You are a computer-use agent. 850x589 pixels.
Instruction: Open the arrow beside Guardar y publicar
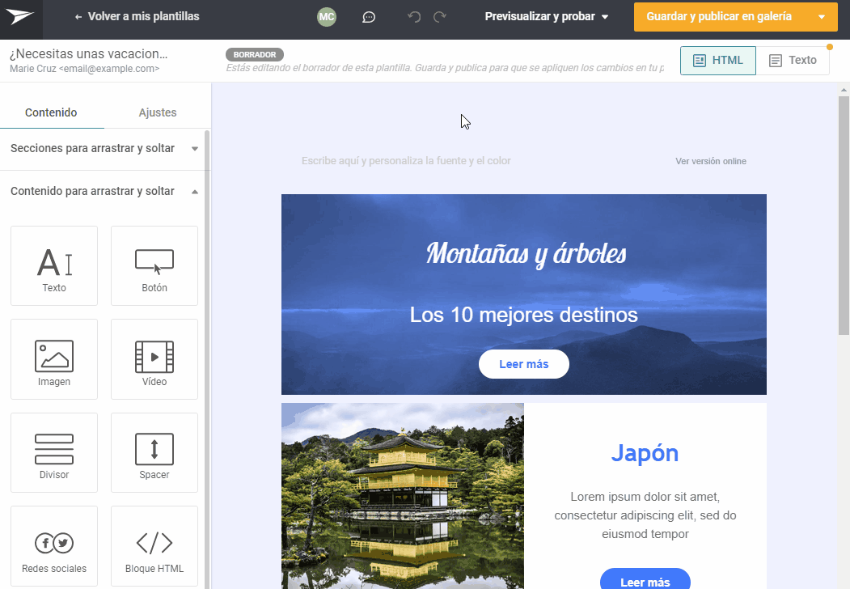tap(822, 17)
